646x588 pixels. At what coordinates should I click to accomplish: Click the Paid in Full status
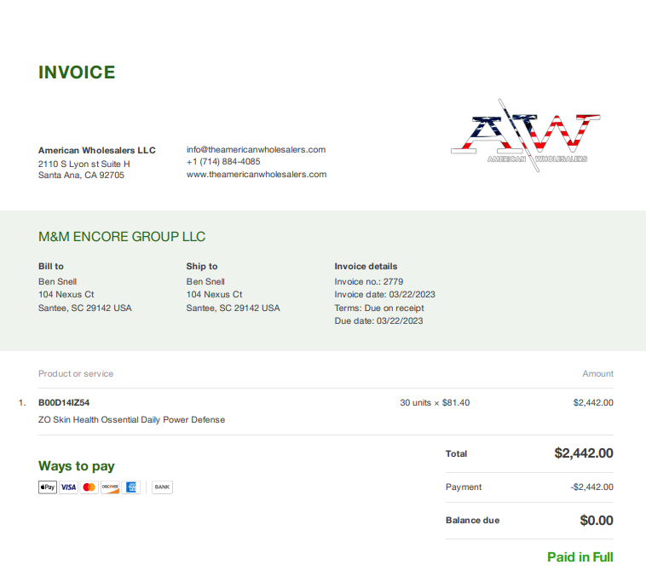click(580, 557)
